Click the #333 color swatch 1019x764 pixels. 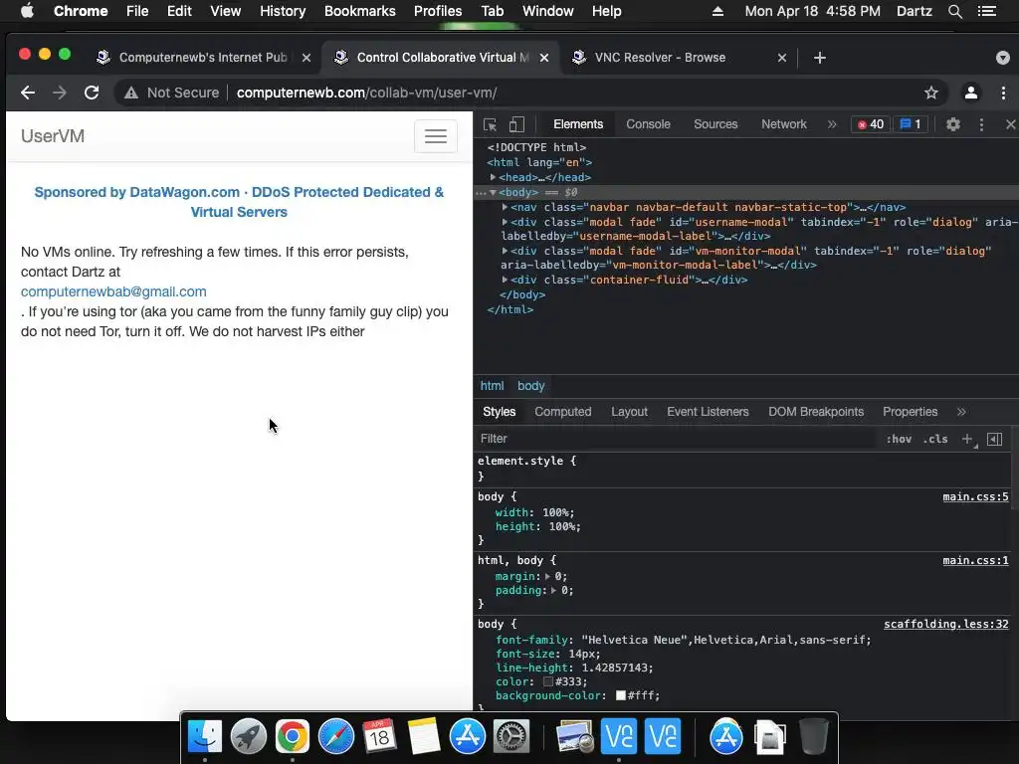(548, 681)
